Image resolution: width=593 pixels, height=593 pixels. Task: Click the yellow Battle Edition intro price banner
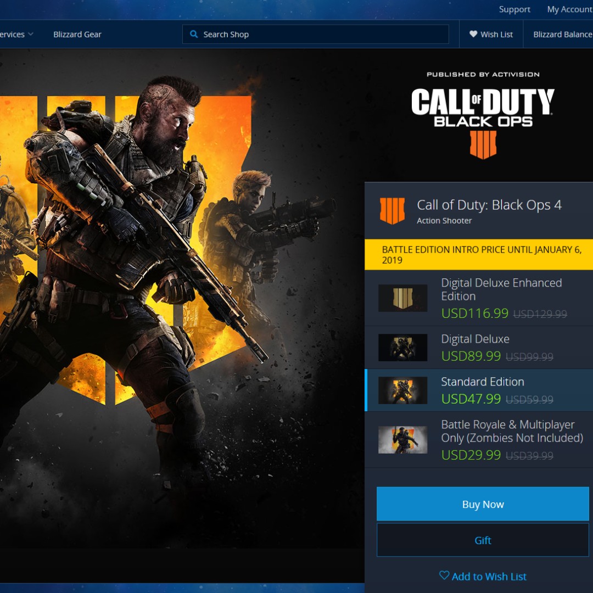pos(479,255)
